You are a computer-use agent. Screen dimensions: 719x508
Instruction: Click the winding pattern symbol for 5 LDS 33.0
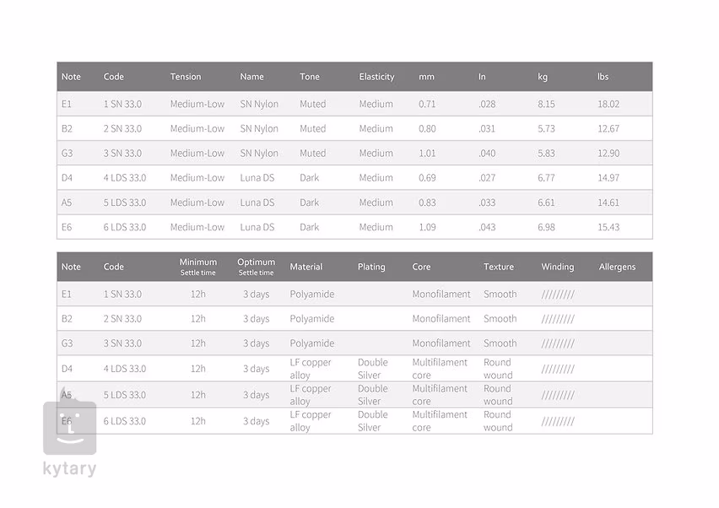pyautogui.click(x=557, y=395)
